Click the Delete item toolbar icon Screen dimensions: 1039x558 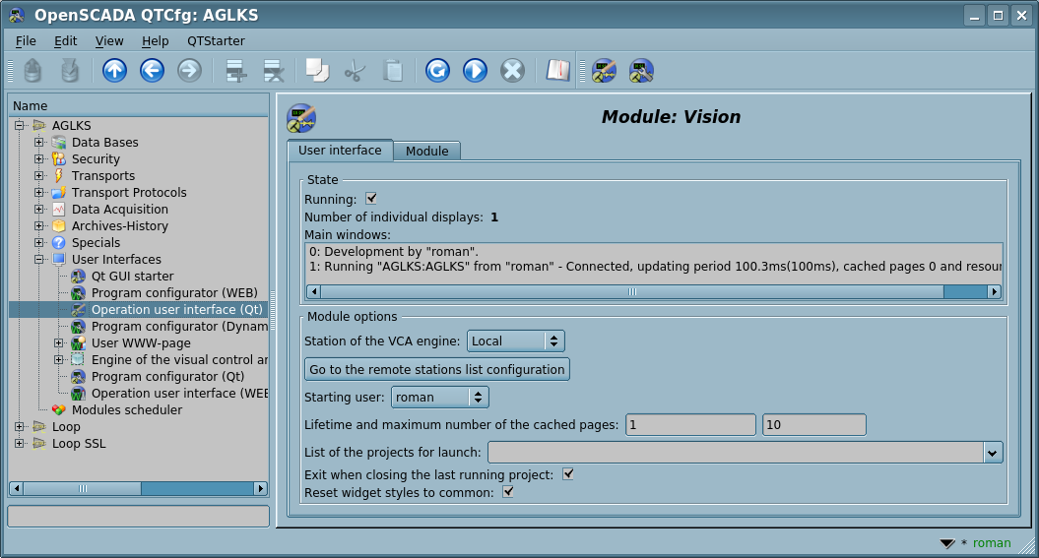click(x=274, y=70)
